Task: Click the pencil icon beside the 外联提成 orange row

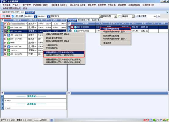Action: pyautogui.click(x=2, y=100)
